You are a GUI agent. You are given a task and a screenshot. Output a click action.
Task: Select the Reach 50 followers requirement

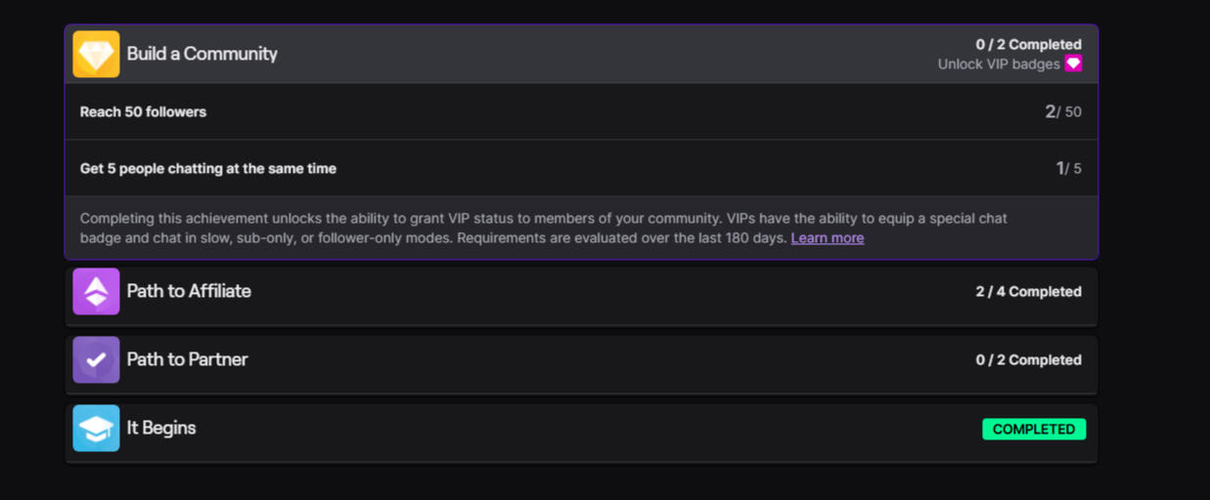coord(143,112)
